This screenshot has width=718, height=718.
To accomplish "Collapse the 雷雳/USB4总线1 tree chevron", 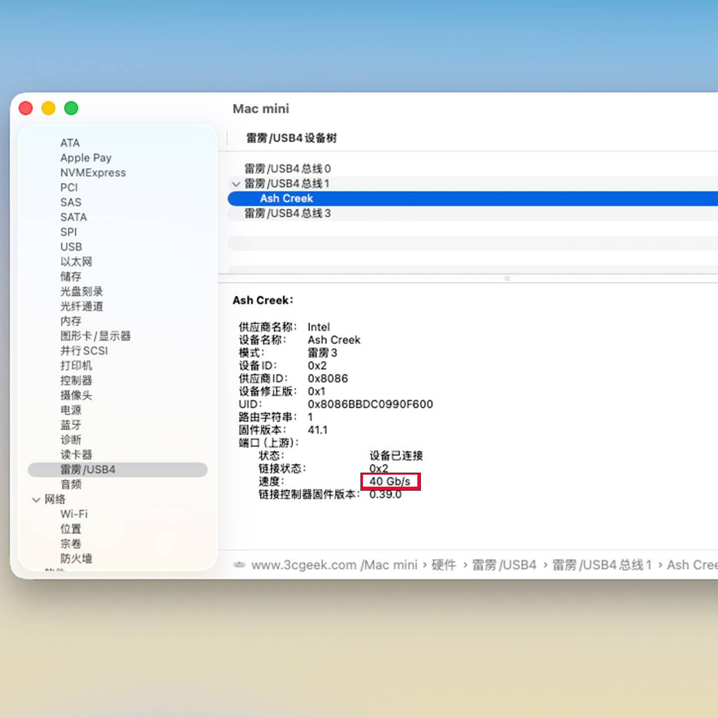I will click(x=236, y=184).
